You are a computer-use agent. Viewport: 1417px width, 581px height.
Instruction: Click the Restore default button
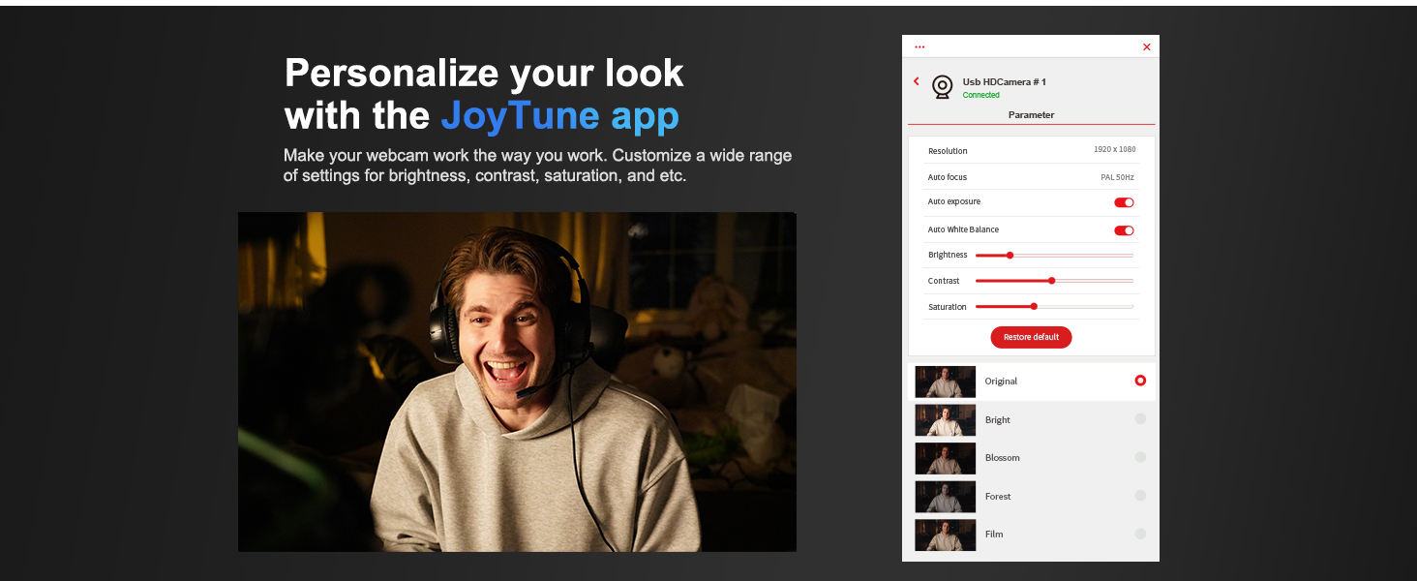pos(1031,337)
